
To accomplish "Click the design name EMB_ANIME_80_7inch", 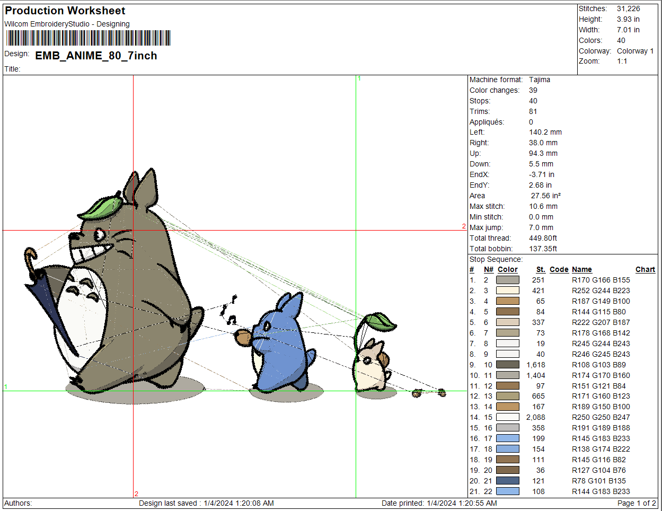I will pyautogui.click(x=96, y=56).
